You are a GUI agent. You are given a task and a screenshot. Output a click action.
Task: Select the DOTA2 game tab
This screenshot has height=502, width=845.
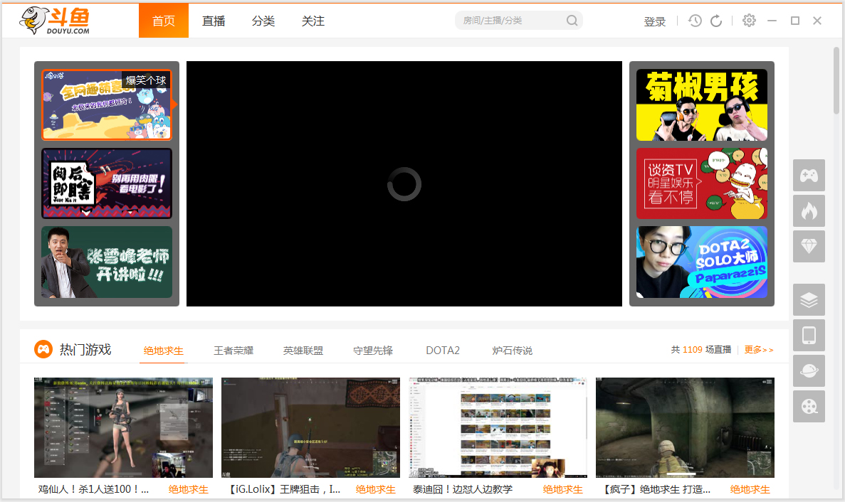point(443,351)
